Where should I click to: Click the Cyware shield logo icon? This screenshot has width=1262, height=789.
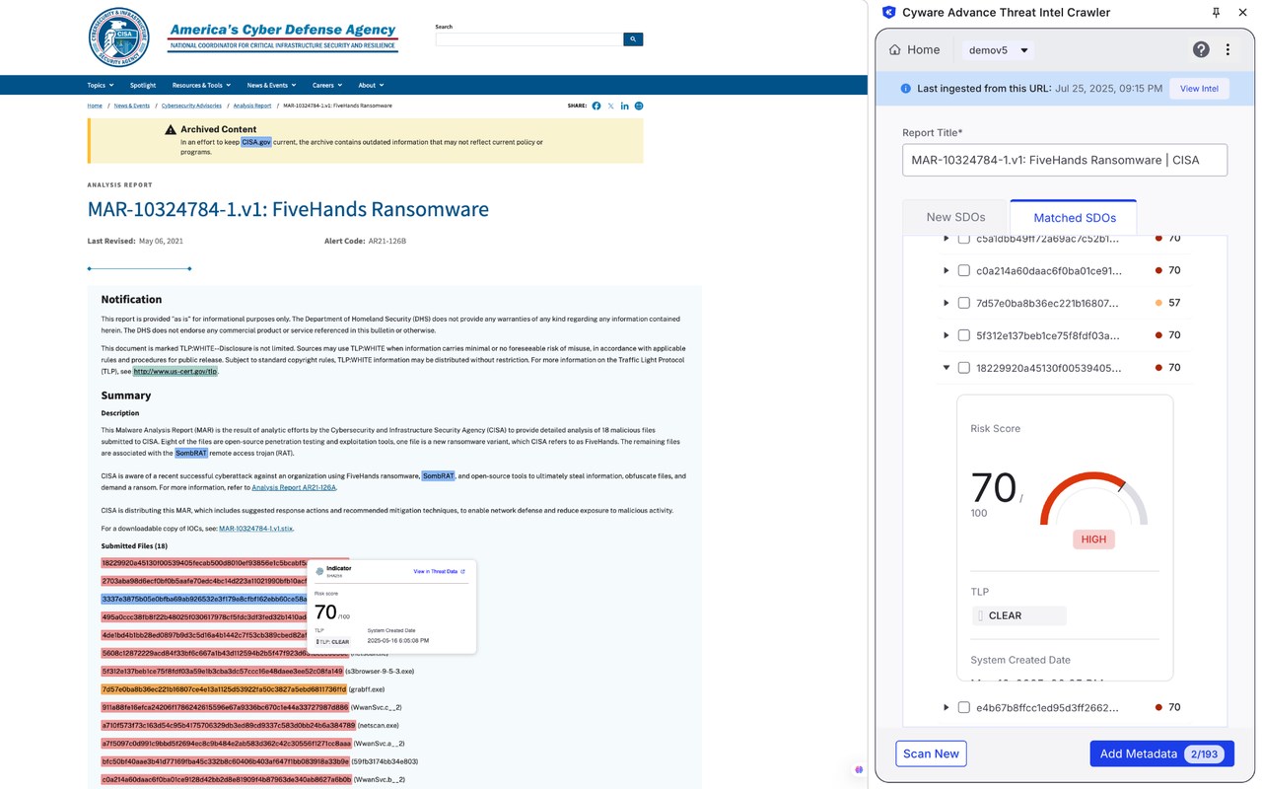point(888,13)
